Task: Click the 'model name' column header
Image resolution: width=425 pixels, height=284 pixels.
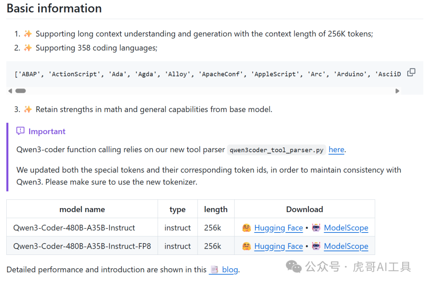Action: click(x=82, y=209)
